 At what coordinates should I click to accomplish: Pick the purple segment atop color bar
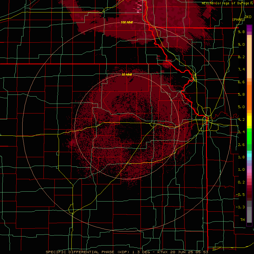click(x=249, y=28)
